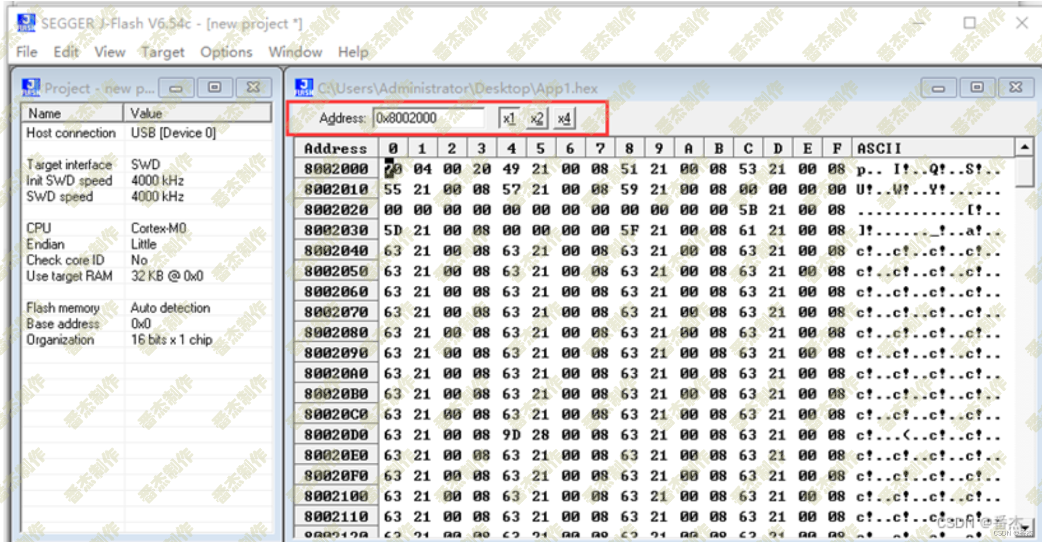Open the Target menu
Image resolution: width=1042 pixels, height=542 pixels.
click(x=163, y=52)
